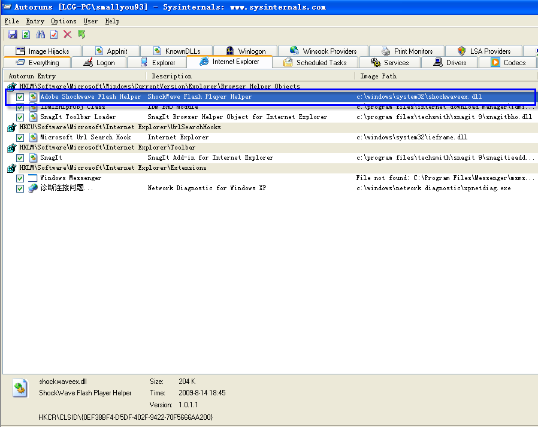
Task: Click the shockwaveex.dll file icon in details pane
Action: [20, 388]
